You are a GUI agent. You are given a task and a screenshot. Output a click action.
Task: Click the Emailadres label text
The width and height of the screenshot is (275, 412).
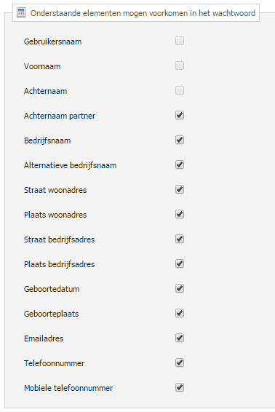pyautogui.click(x=44, y=338)
